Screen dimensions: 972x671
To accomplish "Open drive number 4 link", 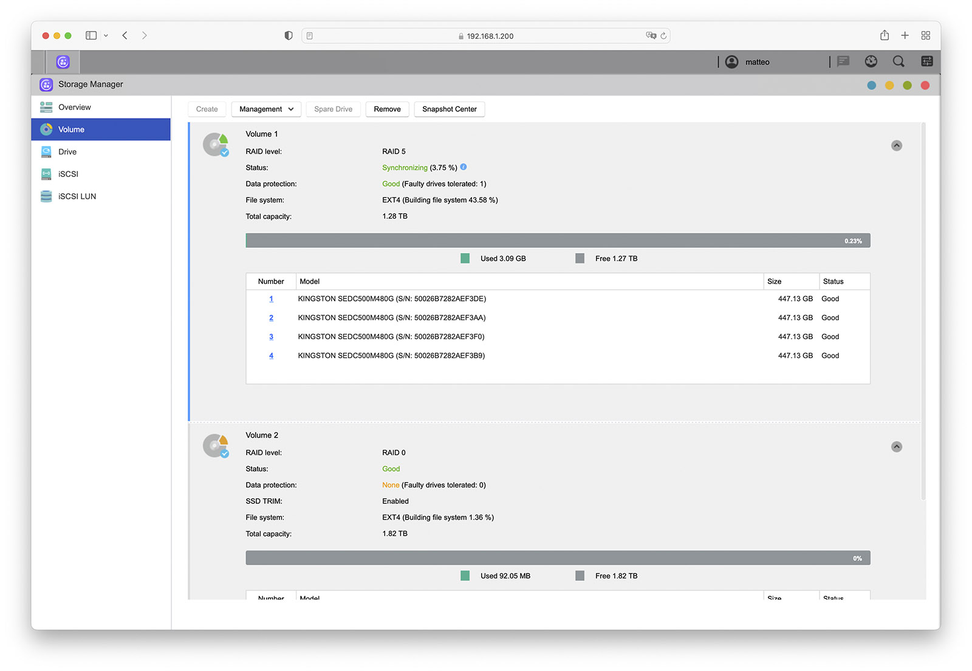I will pyautogui.click(x=271, y=356).
